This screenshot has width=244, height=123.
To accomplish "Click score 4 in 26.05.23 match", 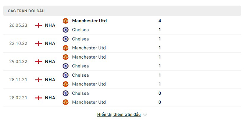I will click(160, 21).
